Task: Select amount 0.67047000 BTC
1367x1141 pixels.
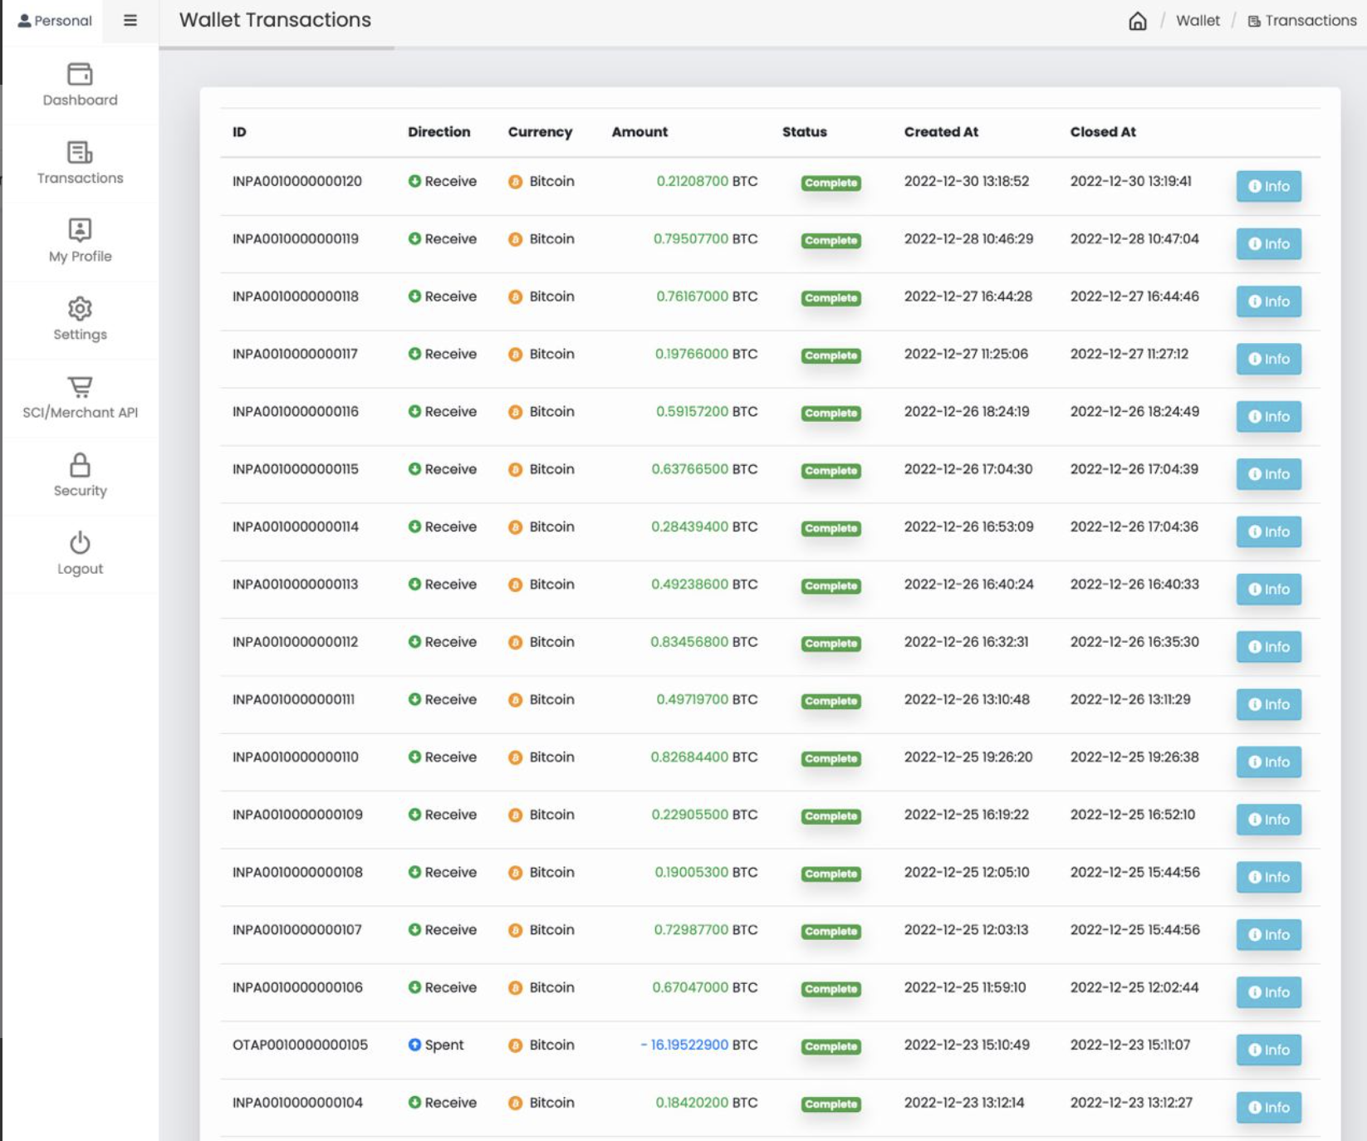Action: coord(704,987)
